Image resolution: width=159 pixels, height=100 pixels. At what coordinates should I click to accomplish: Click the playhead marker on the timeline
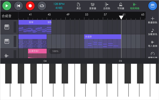(x=121, y=17)
